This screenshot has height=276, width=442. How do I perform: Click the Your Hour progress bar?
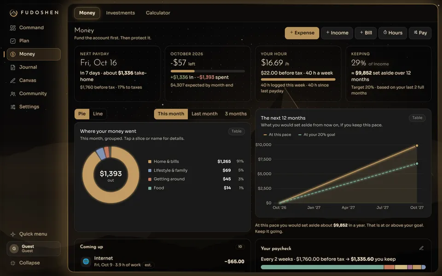(298, 80)
